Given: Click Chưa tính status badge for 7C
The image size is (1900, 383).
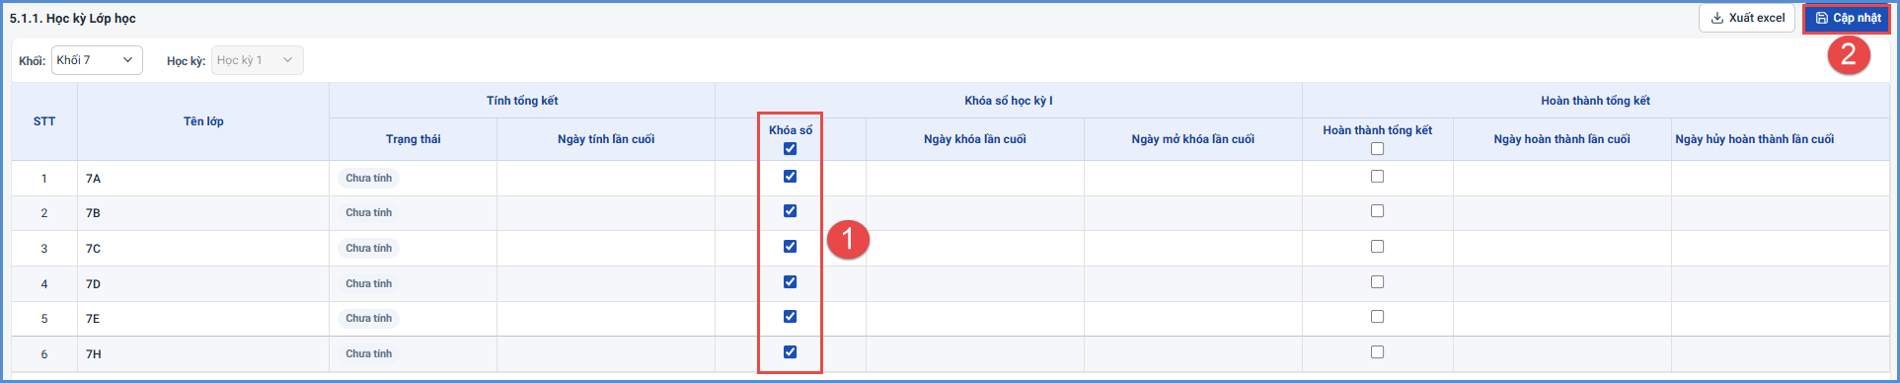Looking at the screenshot, I should pos(368,249).
